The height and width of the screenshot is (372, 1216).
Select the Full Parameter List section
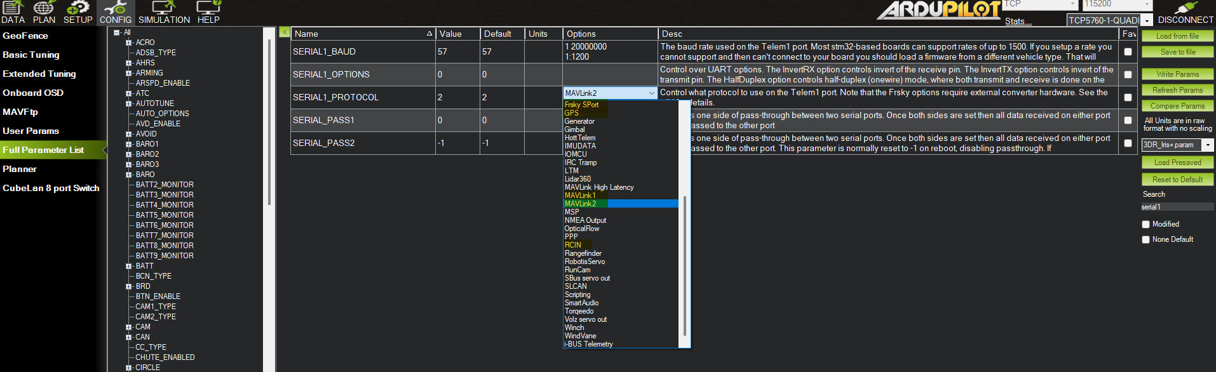click(x=53, y=150)
